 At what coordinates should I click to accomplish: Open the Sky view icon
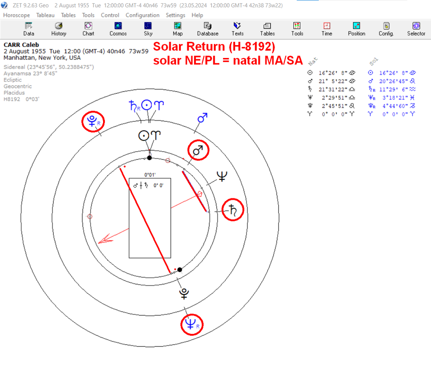148,29
